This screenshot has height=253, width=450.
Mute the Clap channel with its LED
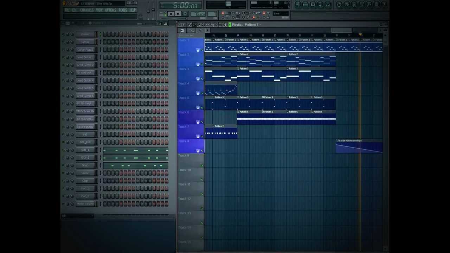63,181
